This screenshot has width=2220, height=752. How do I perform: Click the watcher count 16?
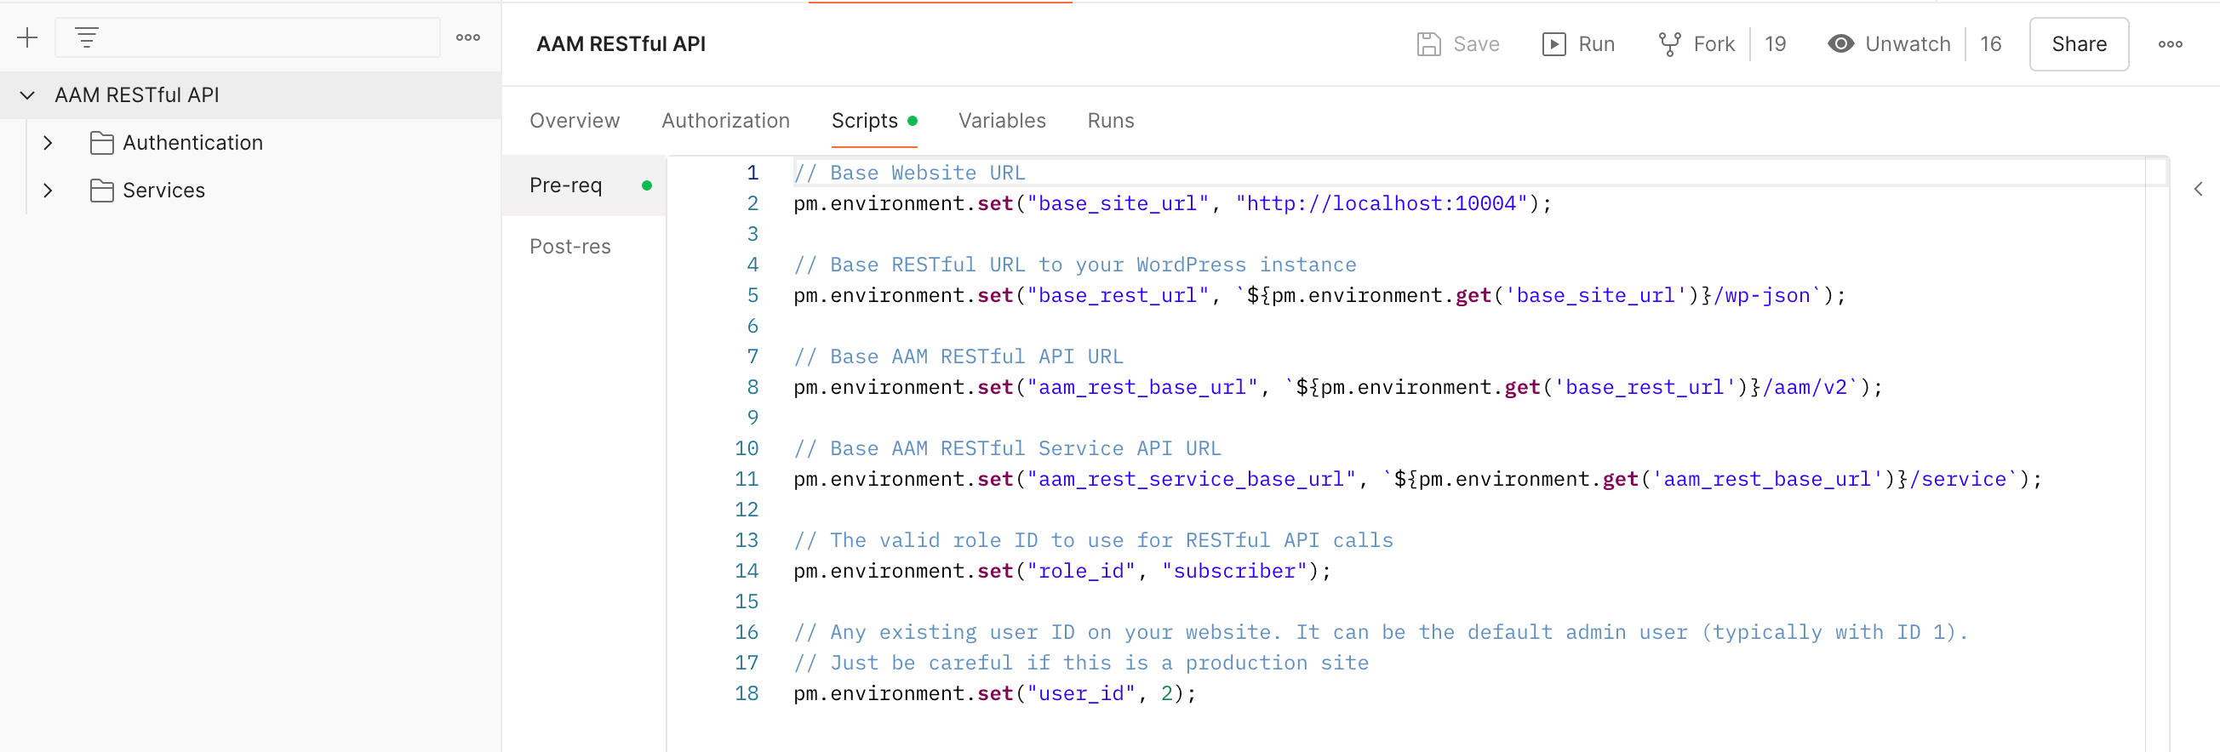coord(1990,44)
